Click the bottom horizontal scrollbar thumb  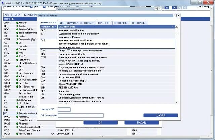(102, 137)
